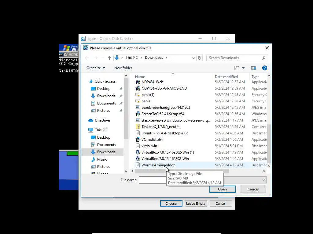This screenshot has width=313, height=234.
Task: Click the Open button
Action: click(223, 189)
